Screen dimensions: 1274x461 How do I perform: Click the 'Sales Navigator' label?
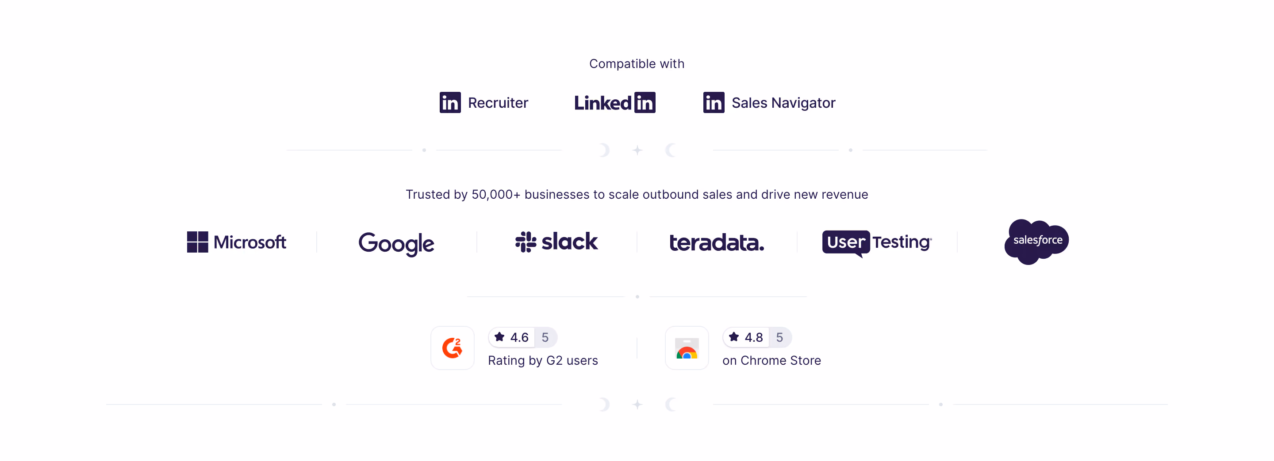click(x=783, y=103)
